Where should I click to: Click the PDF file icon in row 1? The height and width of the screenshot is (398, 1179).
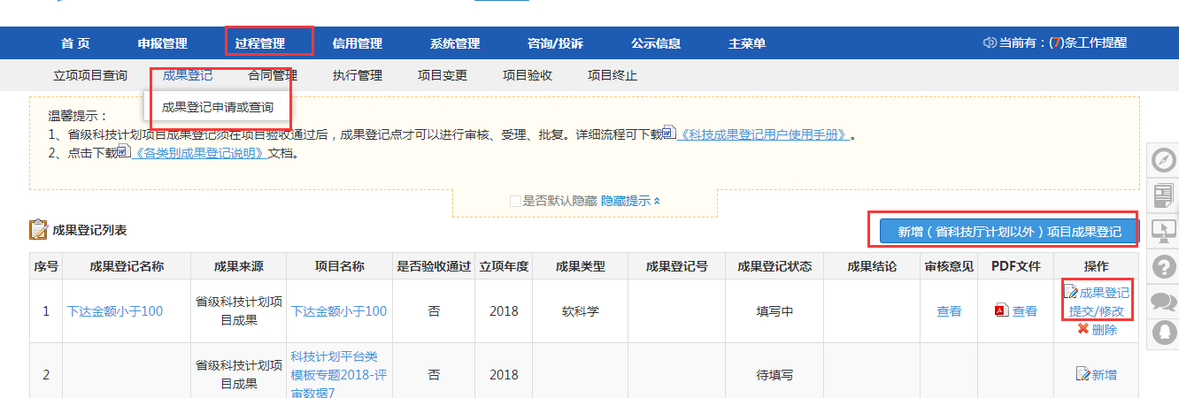[x=1001, y=310]
